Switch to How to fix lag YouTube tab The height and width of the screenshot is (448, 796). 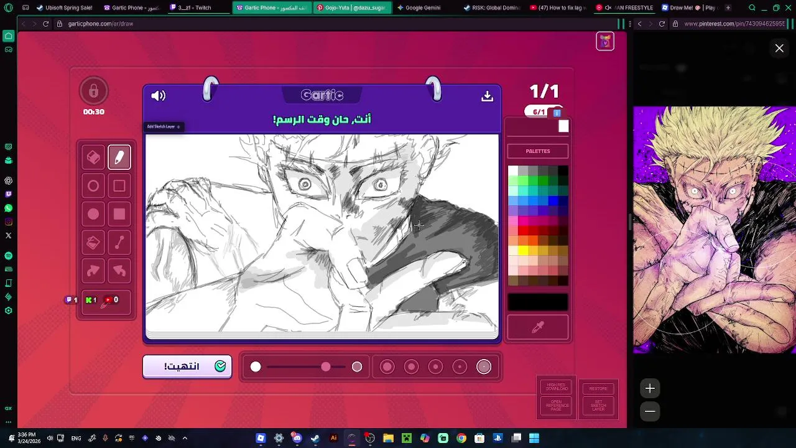tap(558, 7)
